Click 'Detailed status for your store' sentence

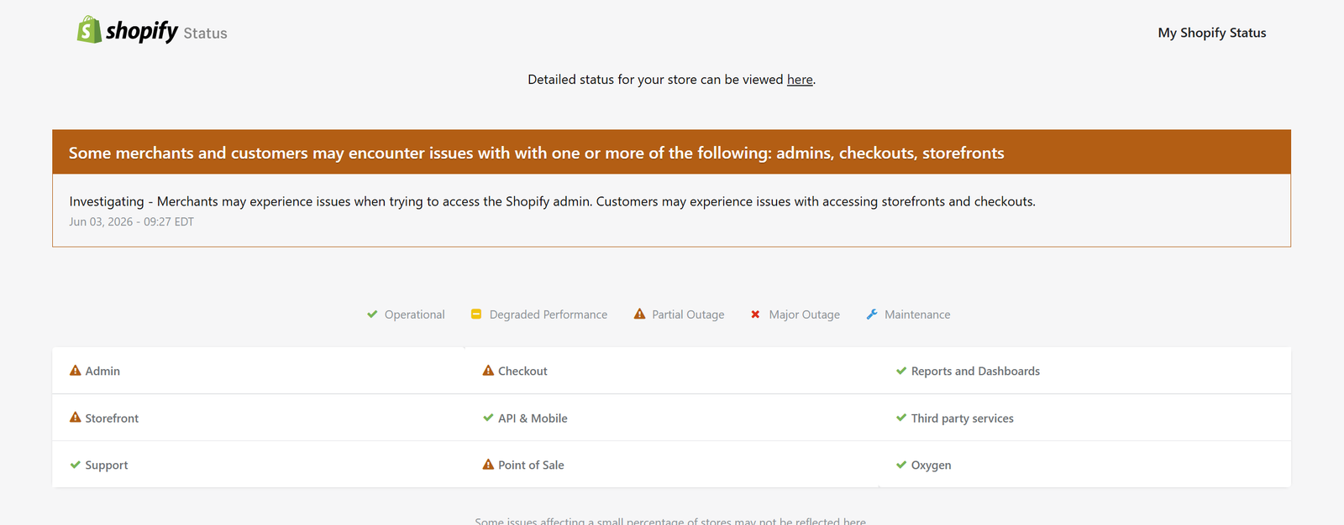672,80
